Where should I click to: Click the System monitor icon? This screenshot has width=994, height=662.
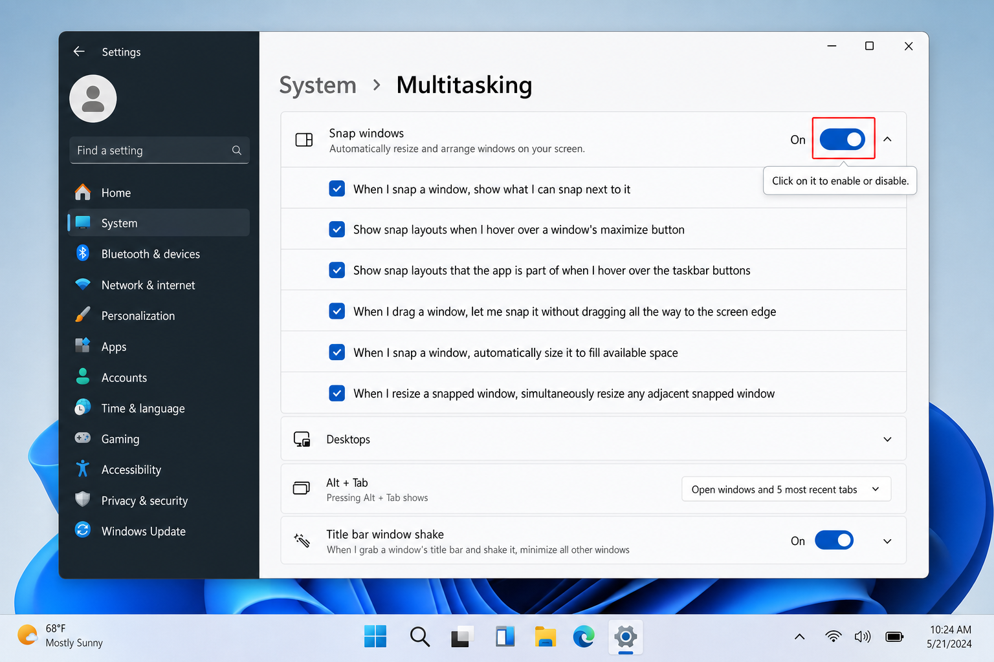pyautogui.click(x=83, y=223)
